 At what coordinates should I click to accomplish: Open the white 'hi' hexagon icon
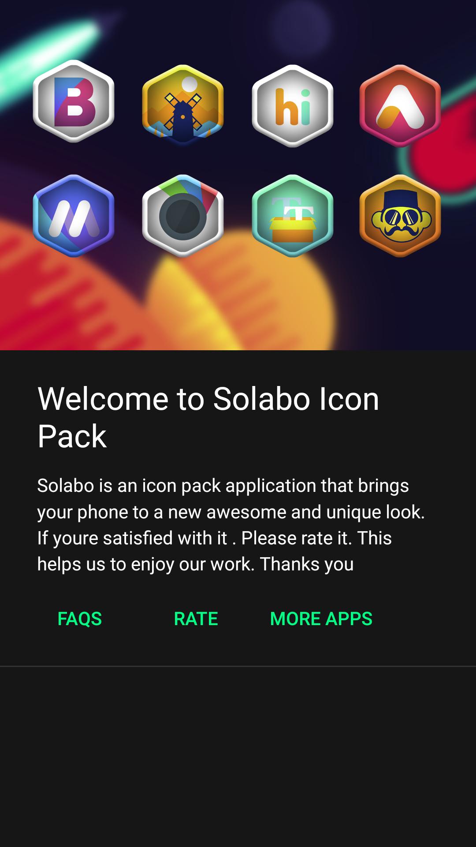tap(293, 106)
